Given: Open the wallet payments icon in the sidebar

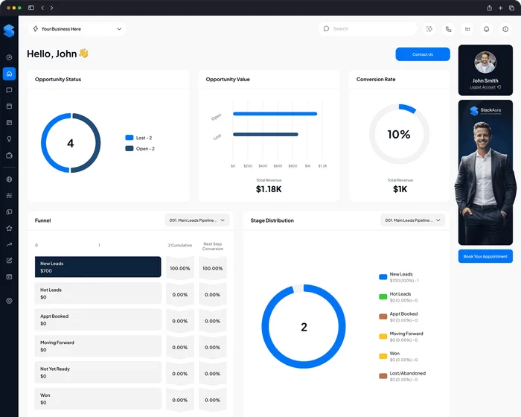Looking at the screenshot, I should tap(9, 156).
